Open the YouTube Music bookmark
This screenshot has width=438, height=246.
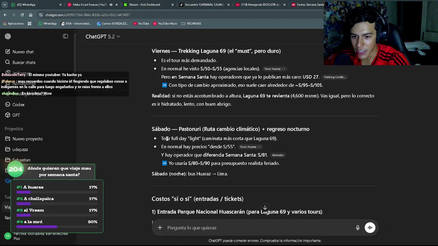pyautogui.click(x=165, y=24)
